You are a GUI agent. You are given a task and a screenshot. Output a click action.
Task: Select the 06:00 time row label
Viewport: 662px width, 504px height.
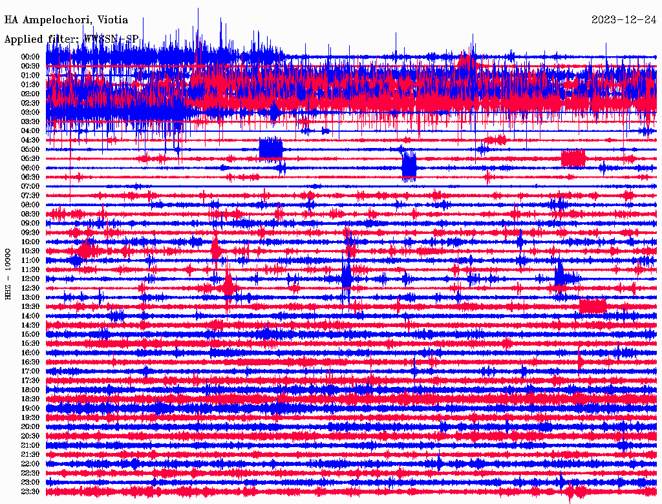coord(30,167)
